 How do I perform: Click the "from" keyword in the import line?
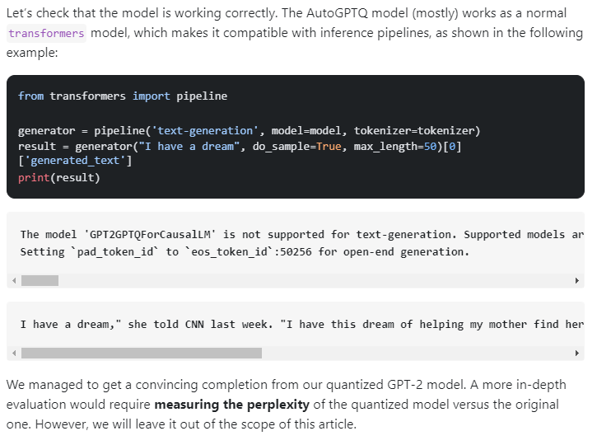coord(30,96)
